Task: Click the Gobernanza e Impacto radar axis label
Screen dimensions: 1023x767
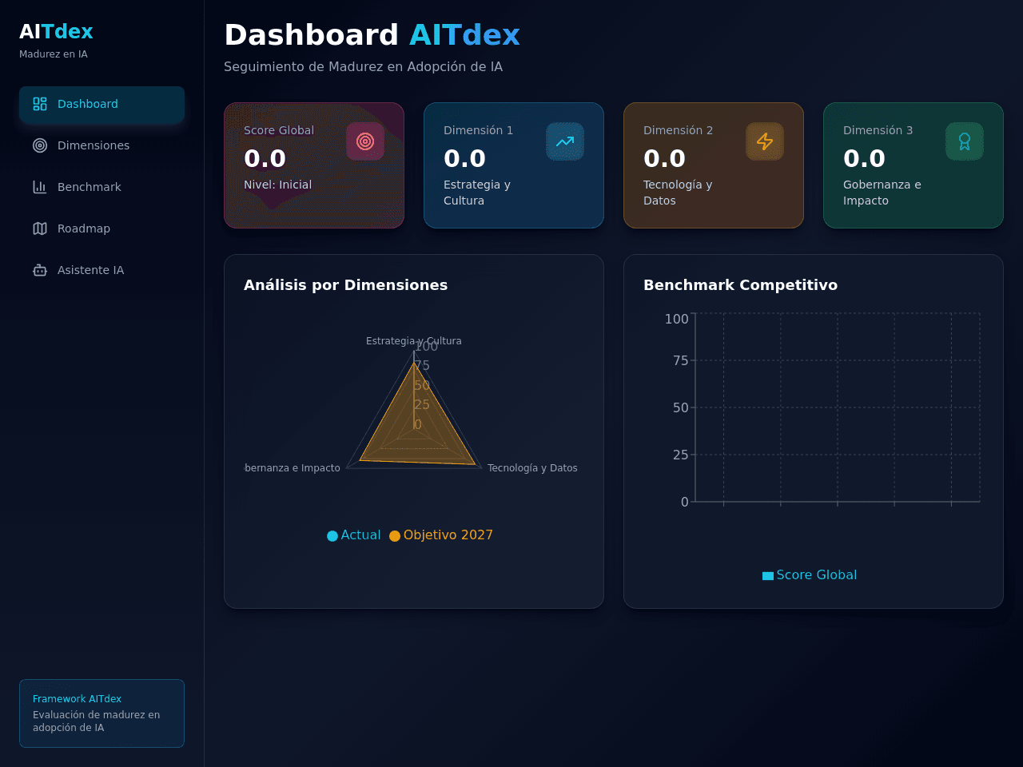Action: click(293, 468)
